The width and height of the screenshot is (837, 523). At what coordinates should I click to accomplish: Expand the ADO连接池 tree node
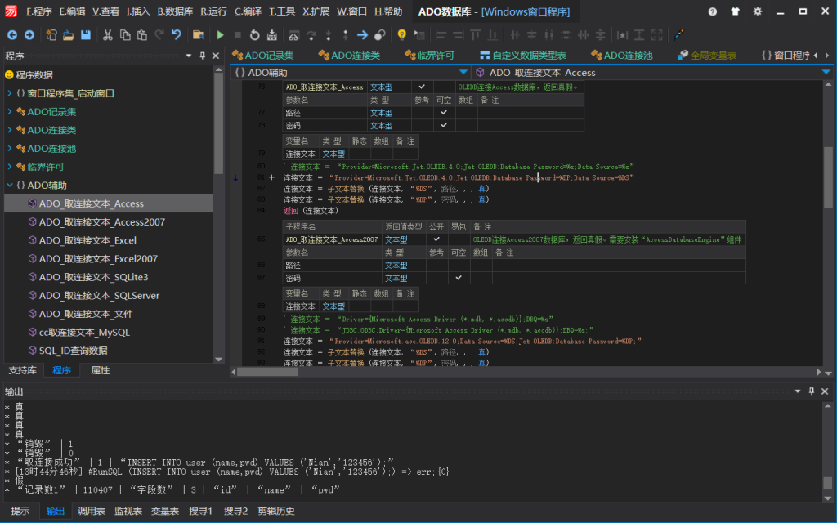10,149
